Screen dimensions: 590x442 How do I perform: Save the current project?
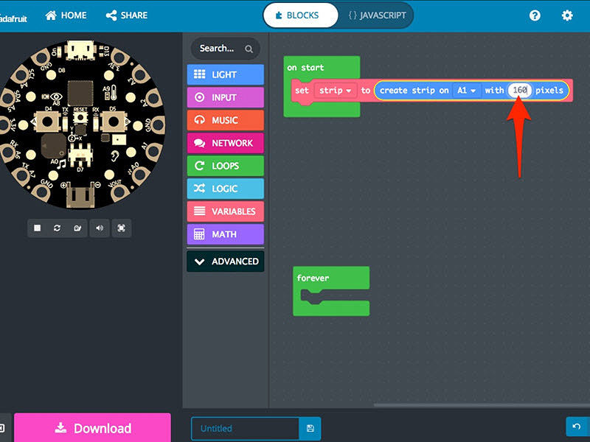310,428
